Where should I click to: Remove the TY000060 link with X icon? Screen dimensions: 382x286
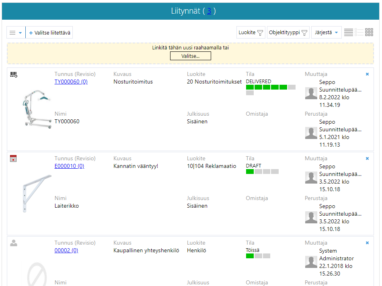[x=367, y=74]
